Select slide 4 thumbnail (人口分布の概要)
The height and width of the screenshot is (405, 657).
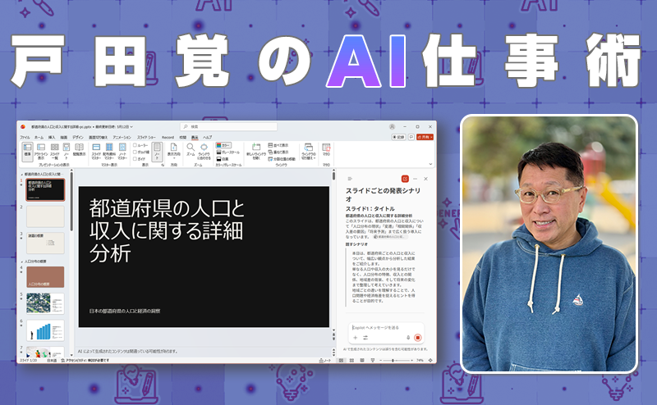(x=45, y=277)
